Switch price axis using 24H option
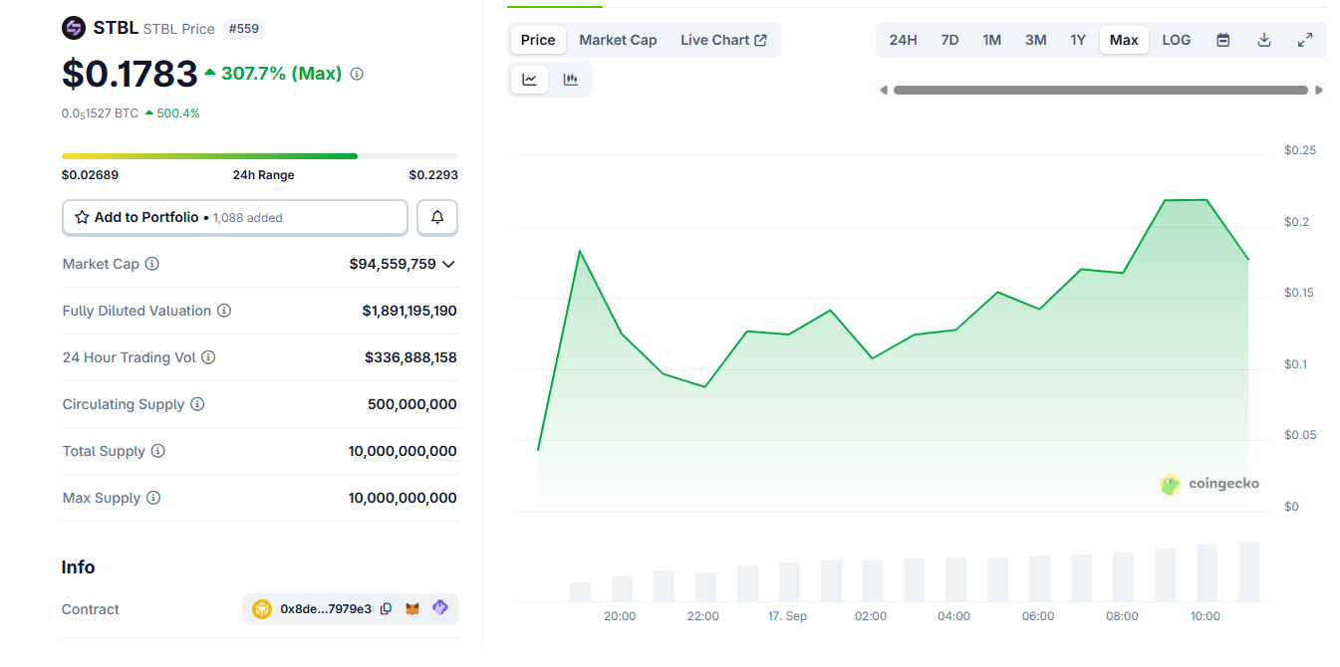Screen dimensions: 1340x667 coord(903,39)
